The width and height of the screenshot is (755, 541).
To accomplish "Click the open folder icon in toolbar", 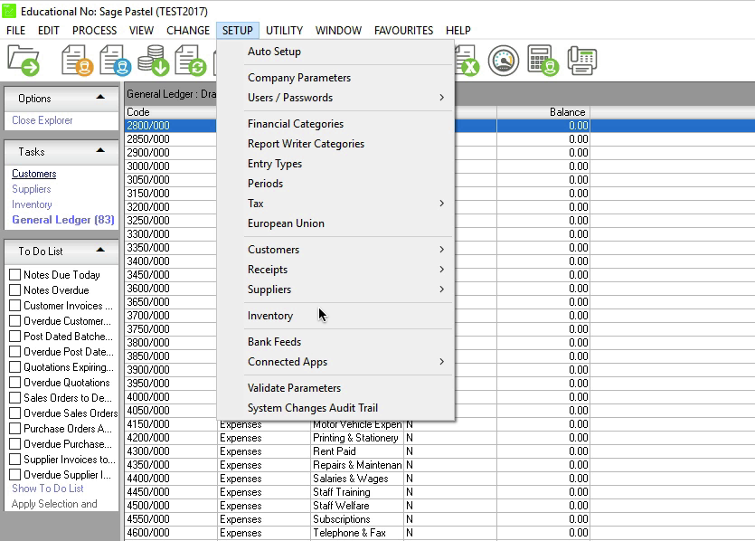I will tap(24, 61).
